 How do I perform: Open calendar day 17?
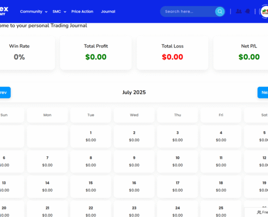[177, 186]
